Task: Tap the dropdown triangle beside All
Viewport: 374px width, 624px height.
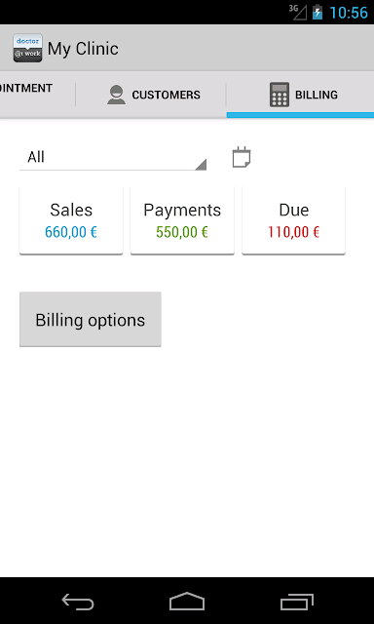Action: coord(201,165)
